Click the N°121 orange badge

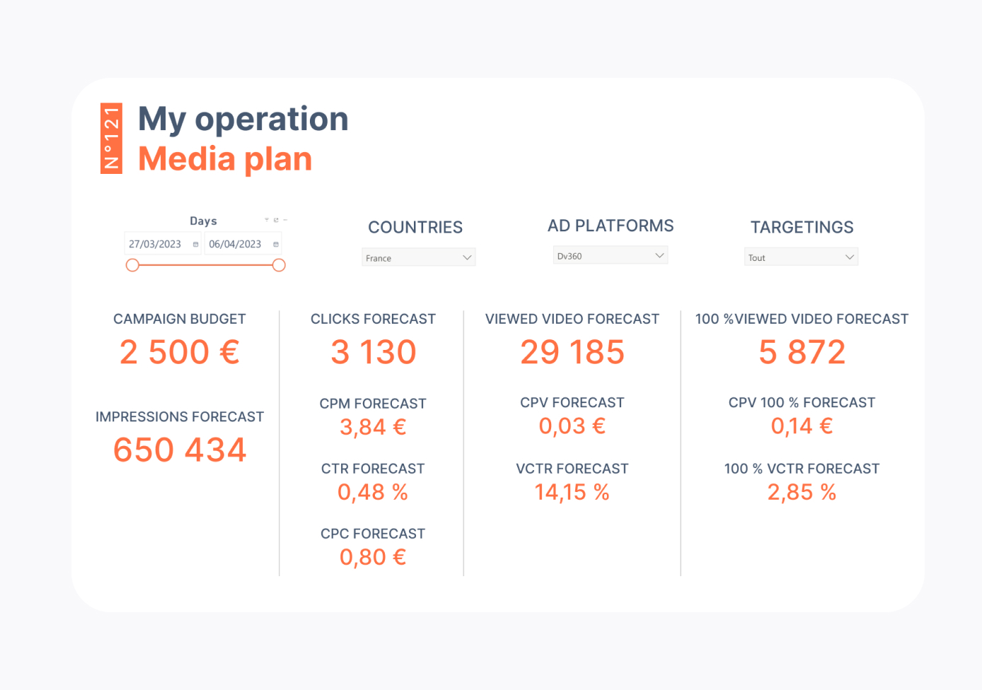click(111, 139)
